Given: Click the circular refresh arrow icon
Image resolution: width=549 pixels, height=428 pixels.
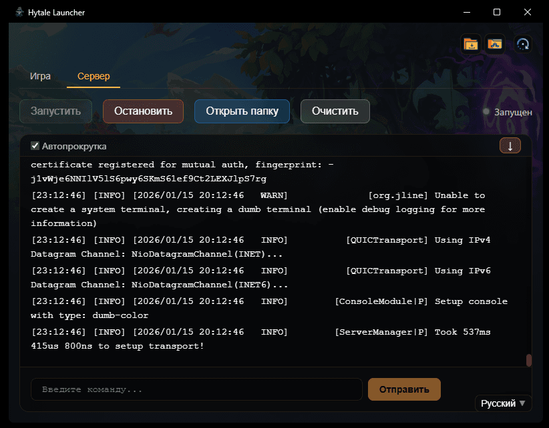Looking at the screenshot, I should click(523, 44).
